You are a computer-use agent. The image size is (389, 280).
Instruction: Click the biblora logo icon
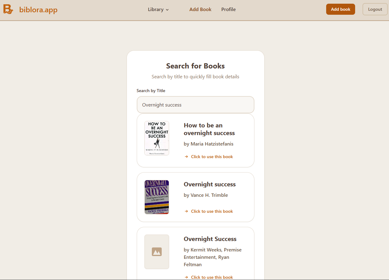click(x=8, y=10)
